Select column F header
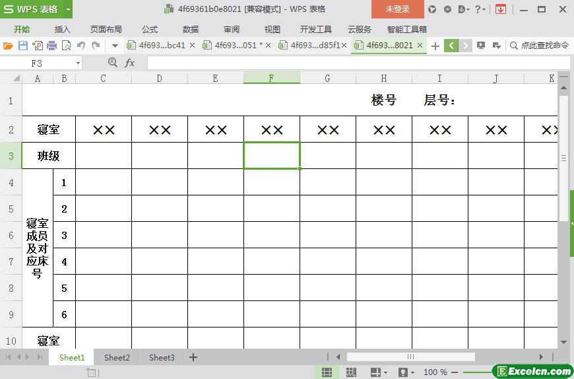This screenshot has width=574, height=379. pos(272,78)
